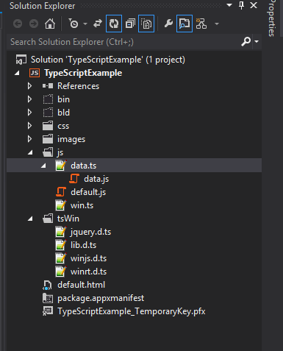Screen dimensions: 283x351
Task: Click the search magnifier icon
Action: pos(246,41)
